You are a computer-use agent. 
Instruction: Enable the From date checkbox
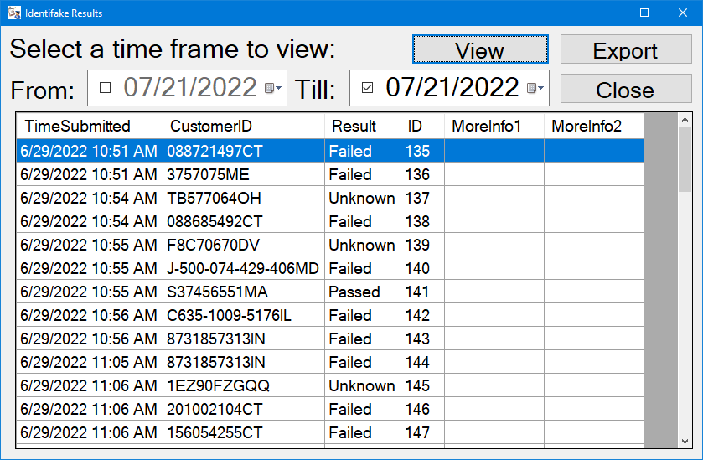(x=106, y=87)
